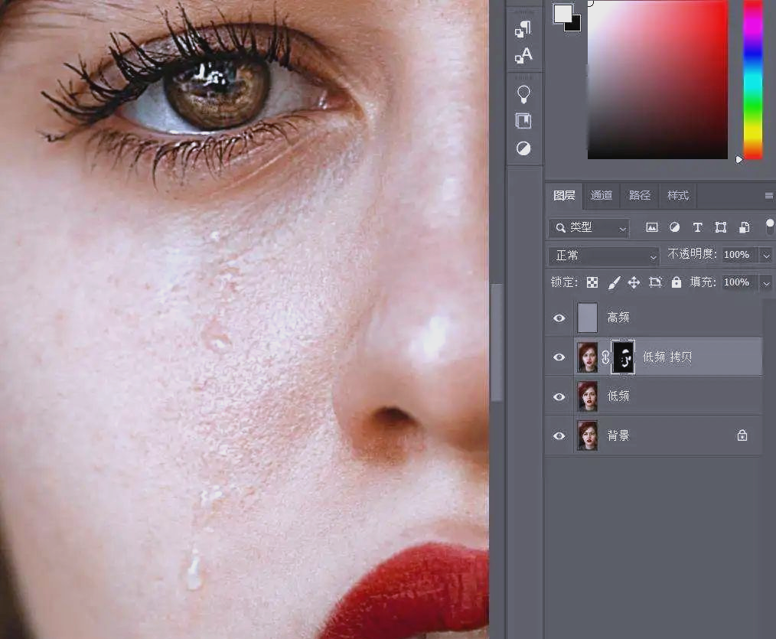Click the lock all padlock icon

tap(676, 282)
